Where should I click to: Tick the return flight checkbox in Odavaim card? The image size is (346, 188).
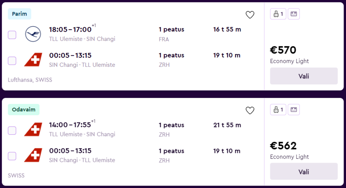point(12,156)
